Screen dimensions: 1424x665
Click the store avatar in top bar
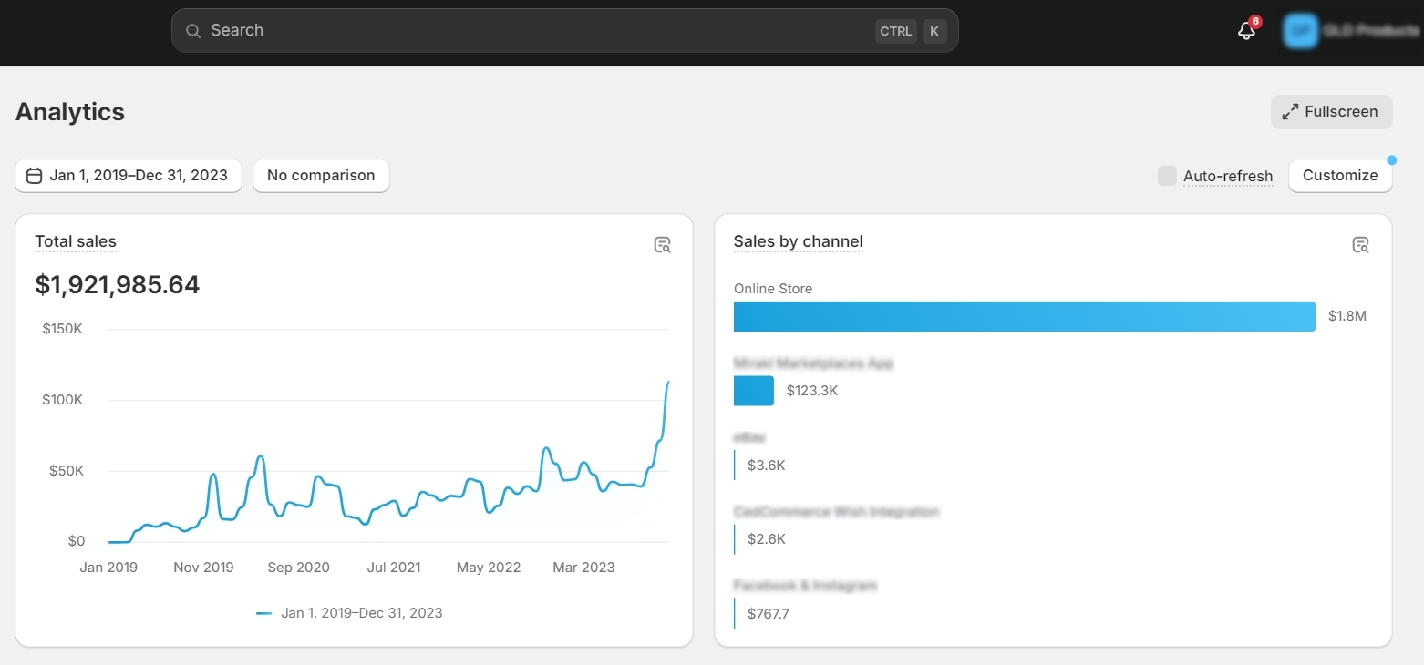point(1300,31)
